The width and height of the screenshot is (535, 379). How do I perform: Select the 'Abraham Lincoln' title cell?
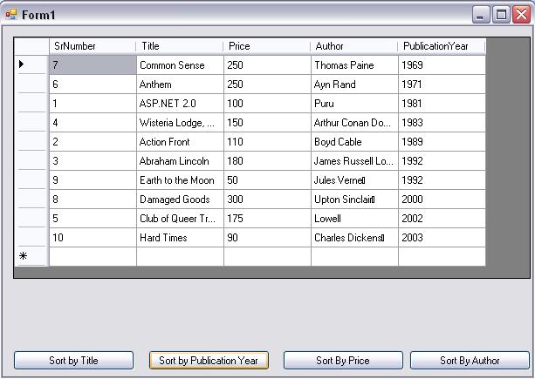pos(180,160)
